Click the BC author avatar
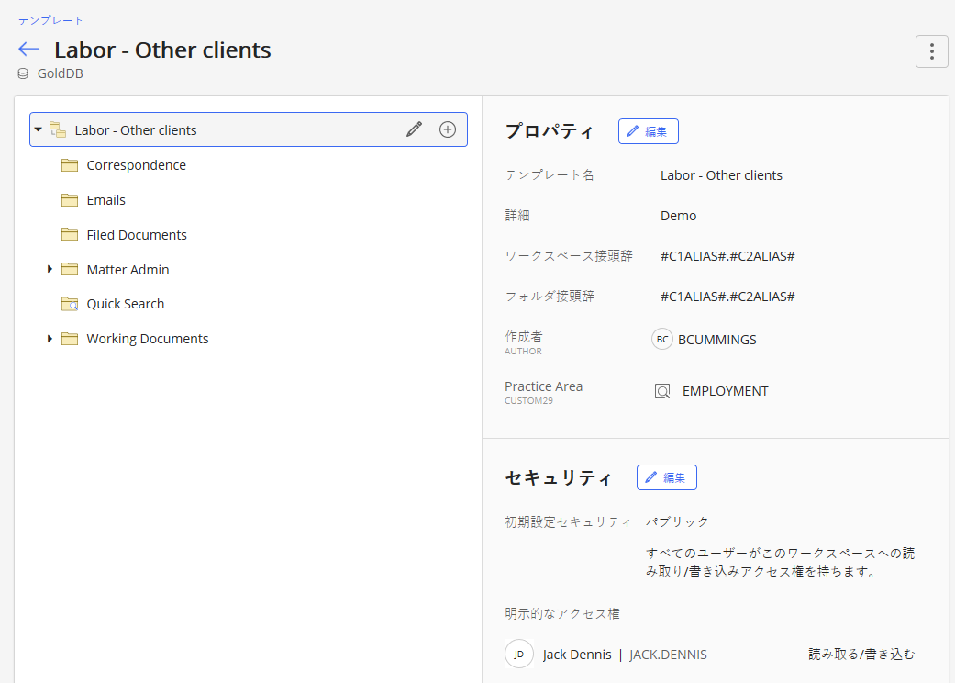The height and width of the screenshot is (683, 955). [661, 340]
